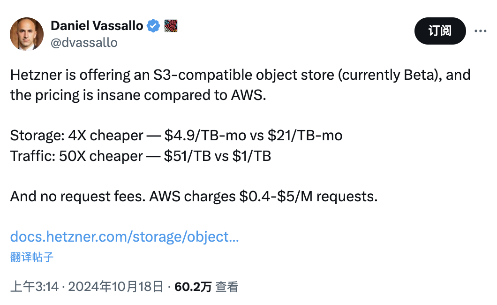Click the colorful affiliate badge icon

click(171, 26)
